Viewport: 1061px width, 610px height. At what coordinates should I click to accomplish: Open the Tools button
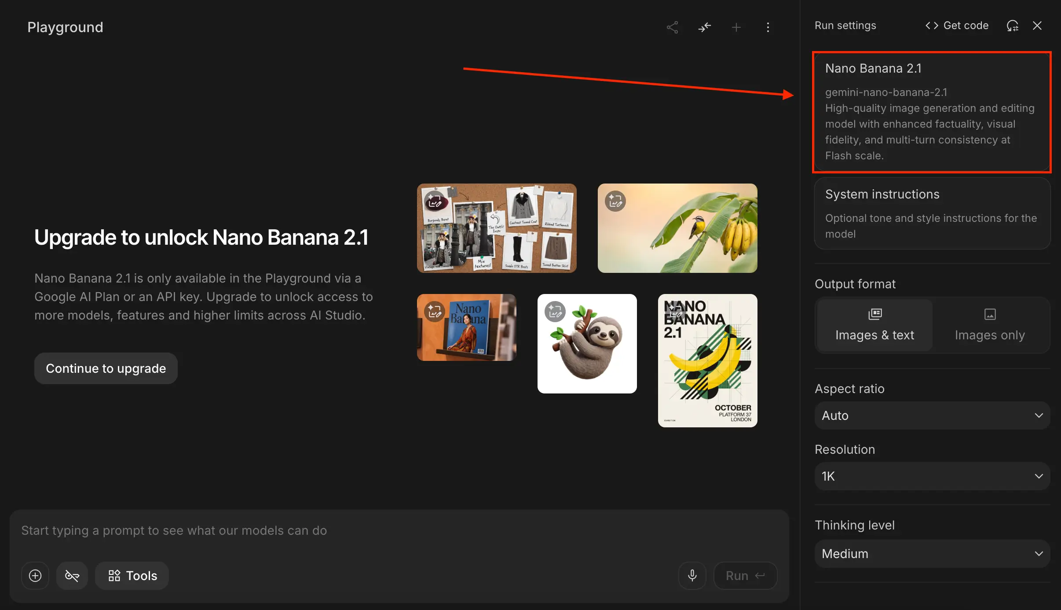click(x=132, y=576)
